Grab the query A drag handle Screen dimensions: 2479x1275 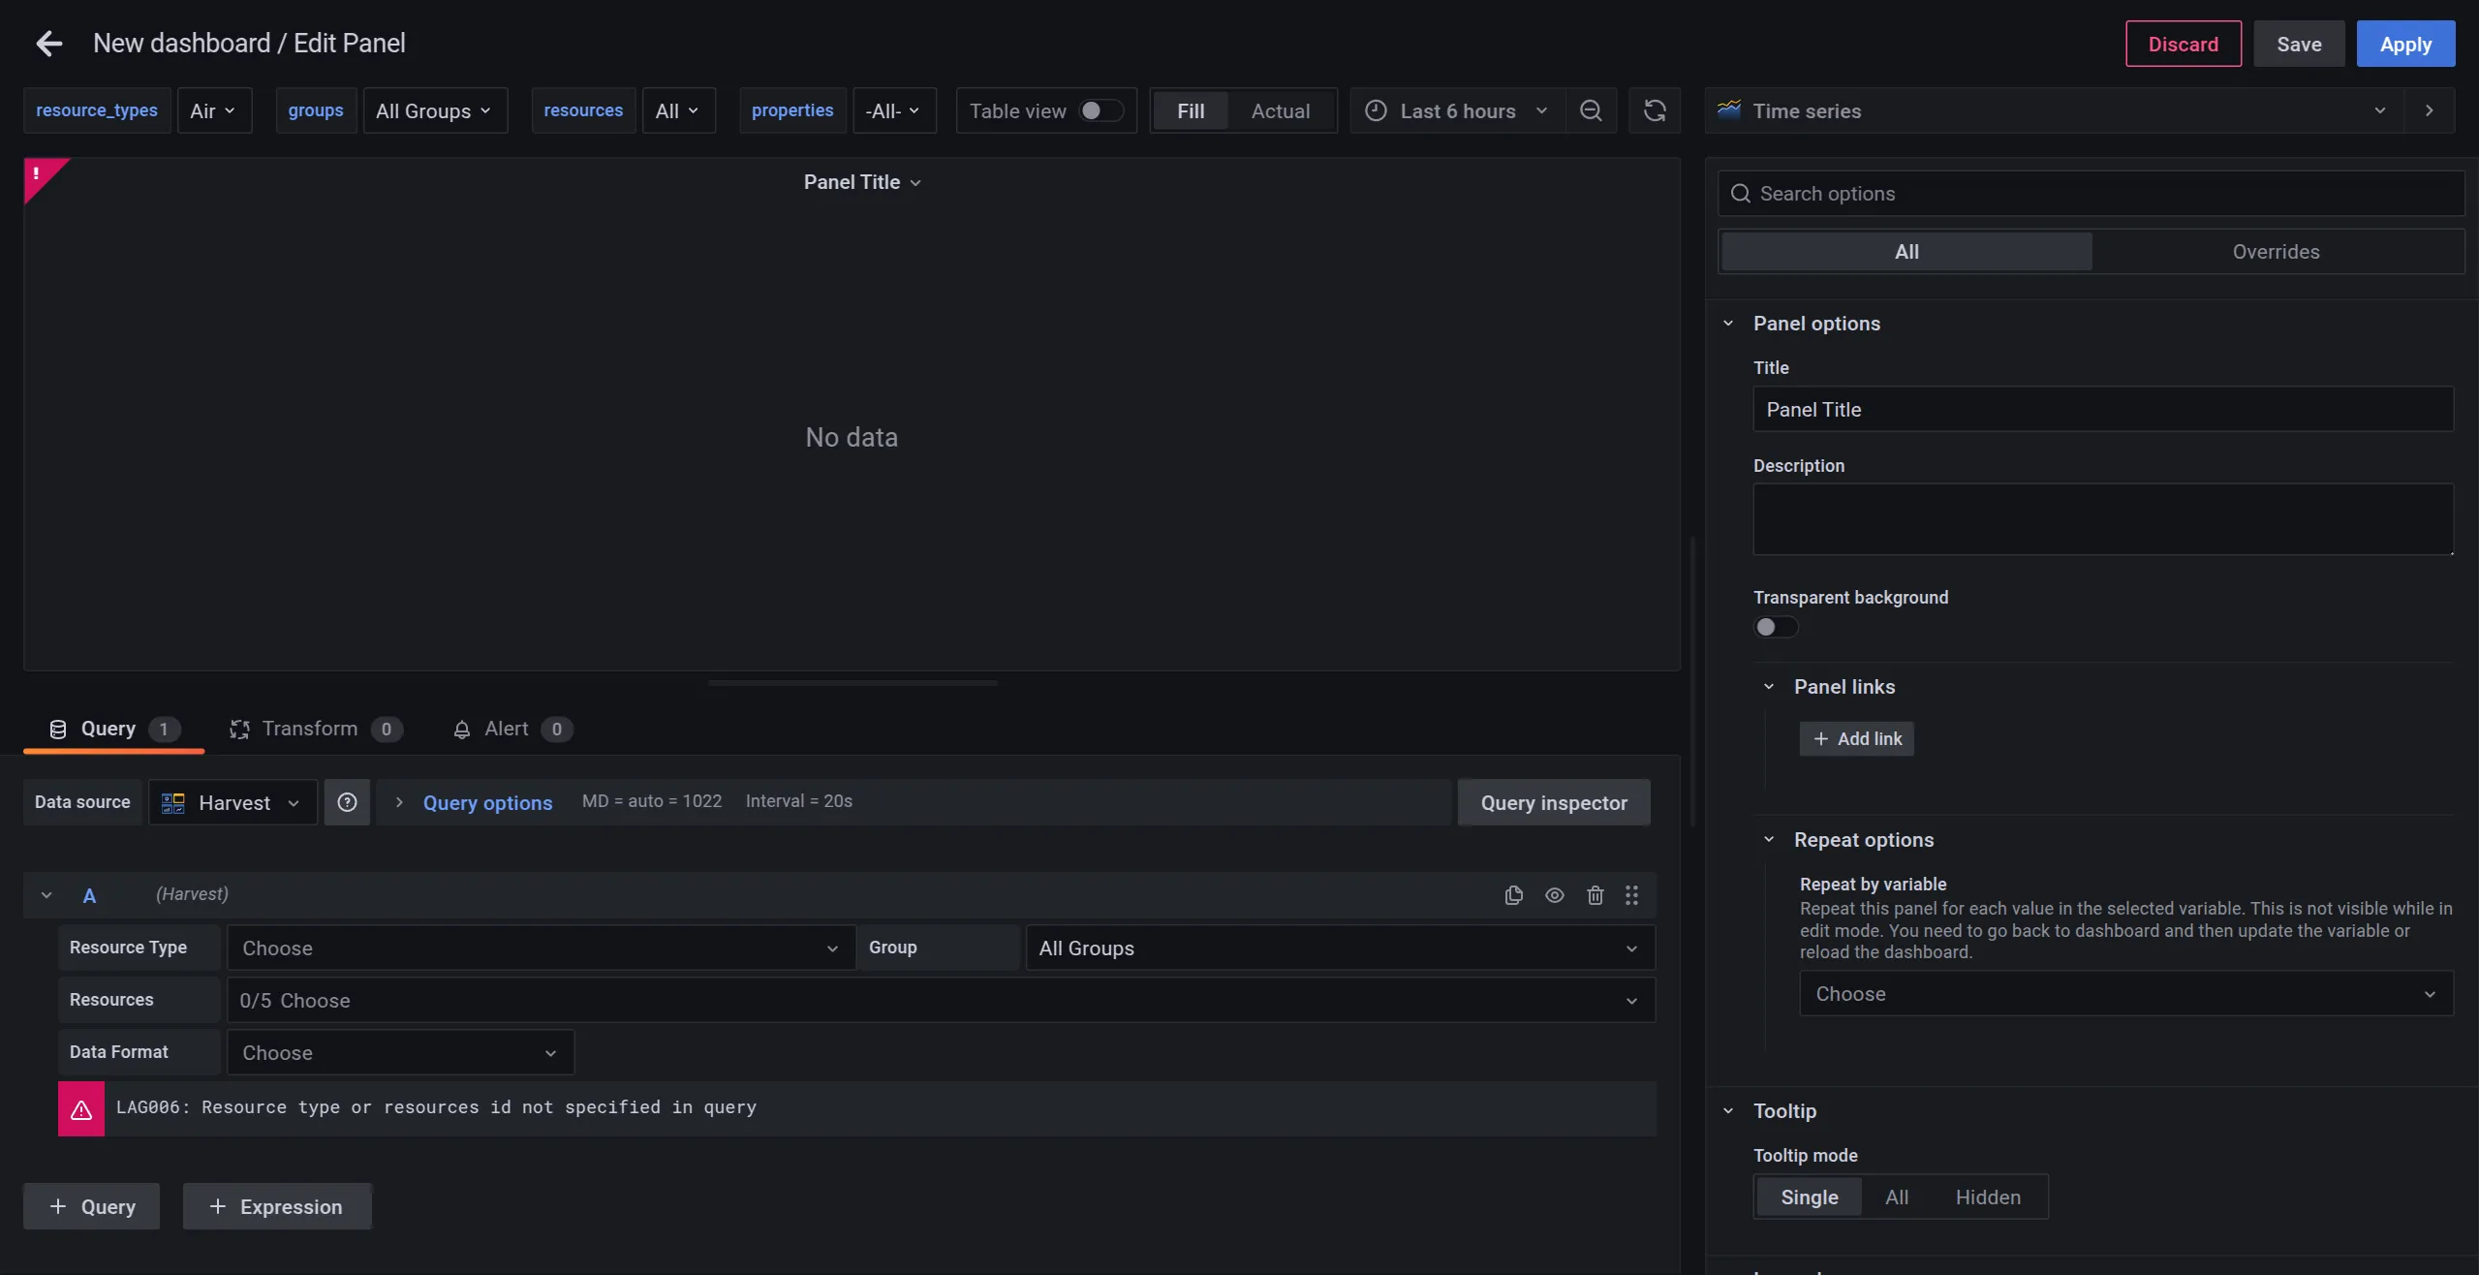click(1632, 895)
